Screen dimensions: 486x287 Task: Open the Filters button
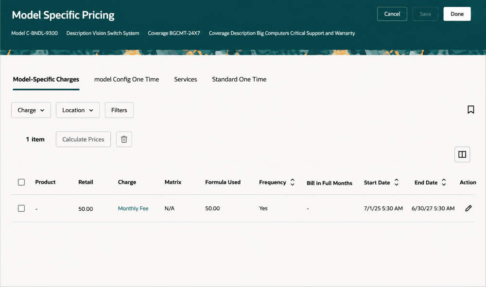[x=120, y=110]
